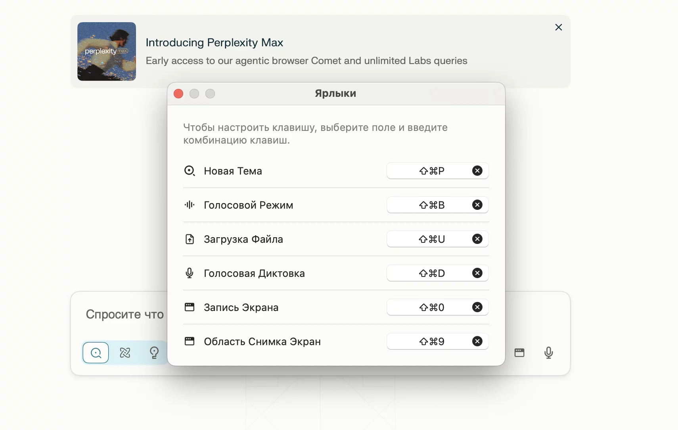Remove the Загрузка Файла shortcut
The image size is (678, 430).
click(x=477, y=239)
